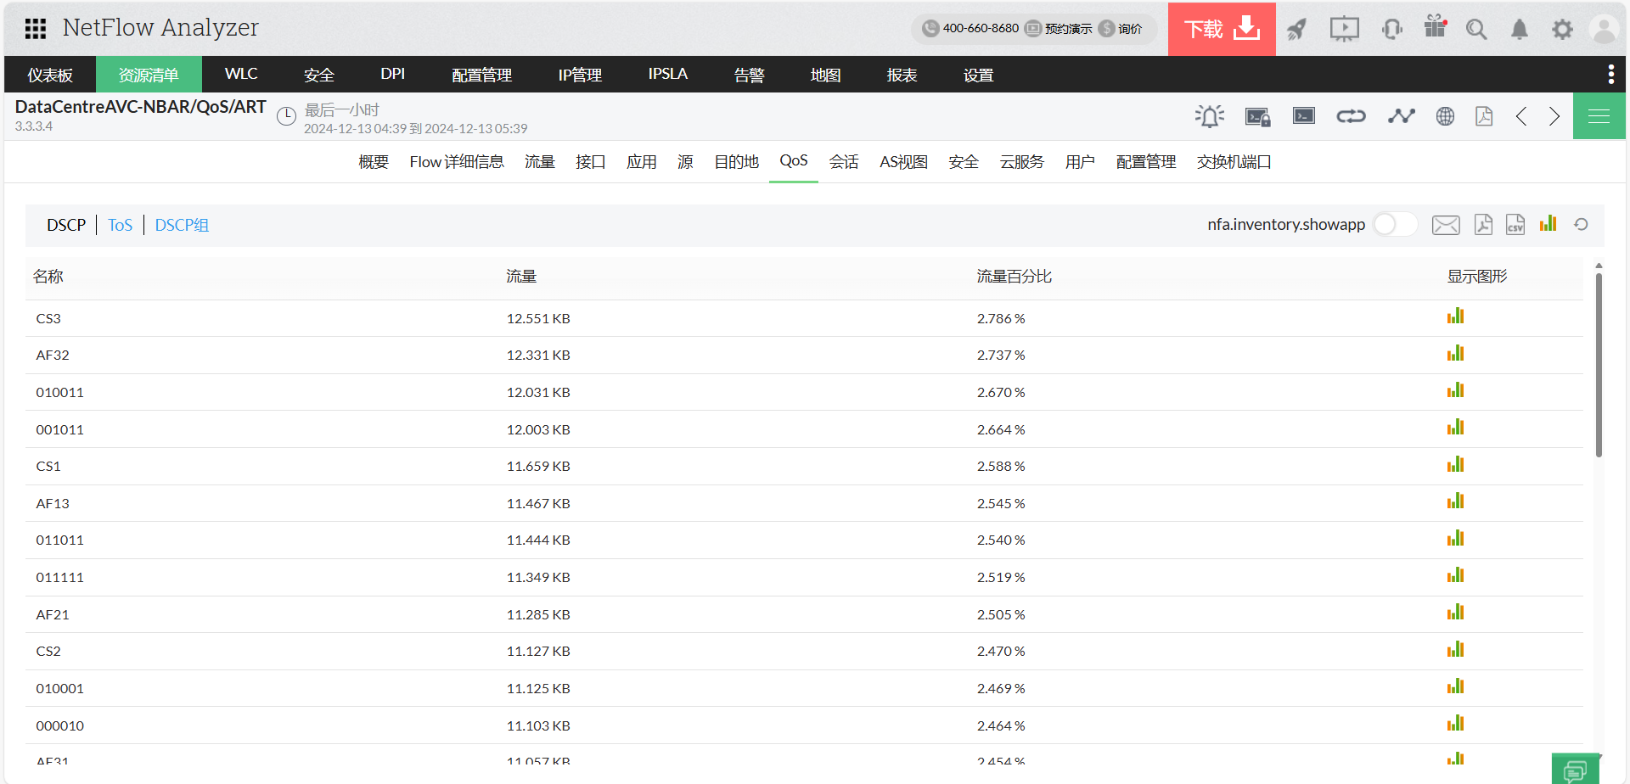This screenshot has height=784, width=1630.
Task: Open the green hamburger side menu
Action: [x=1599, y=116]
